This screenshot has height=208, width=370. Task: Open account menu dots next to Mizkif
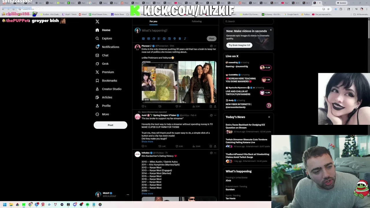[x=128, y=194]
